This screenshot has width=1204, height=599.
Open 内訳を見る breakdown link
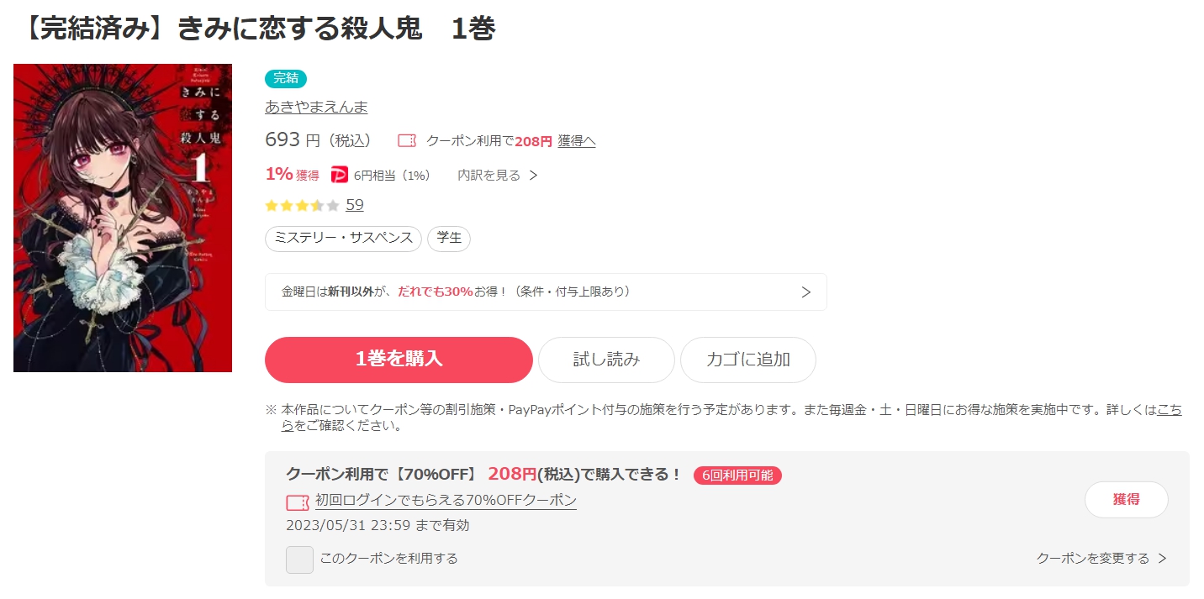[x=488, y=176]
